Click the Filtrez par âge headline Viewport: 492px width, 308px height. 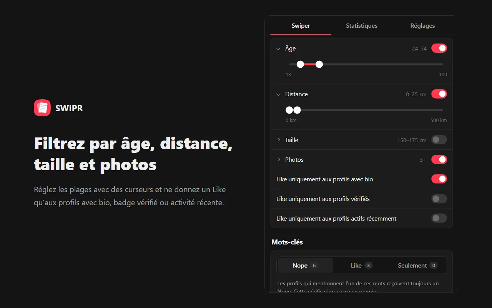click(x=133, y=154)
